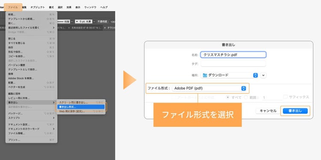Image resolution: width=321 pixels, height=160 pixels.
Task: Choose ドキュメント設定... menu item
Action: pos(31,125)
